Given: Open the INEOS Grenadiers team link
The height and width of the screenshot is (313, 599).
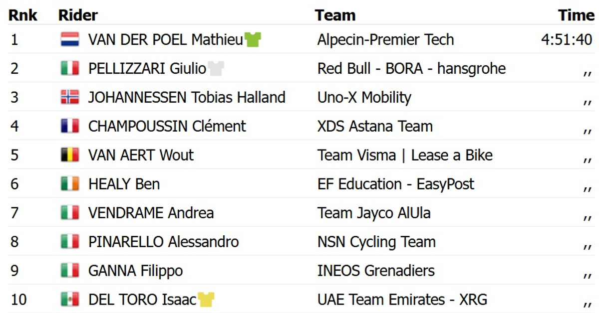Looking at the screenshot, I should coord(376,271).
